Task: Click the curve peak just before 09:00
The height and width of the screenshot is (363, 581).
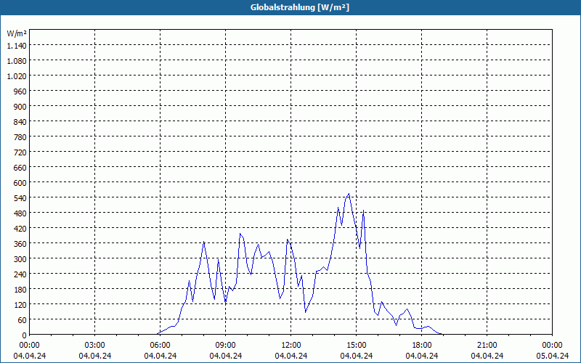Action: 219,259
